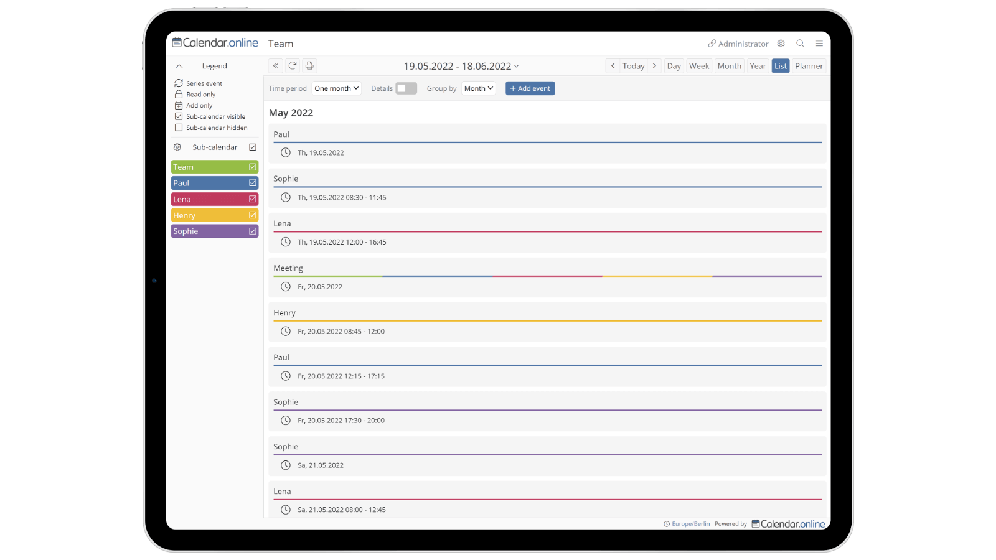
Task: Select the blue Paul calendar bar
Action: [215, 183]
